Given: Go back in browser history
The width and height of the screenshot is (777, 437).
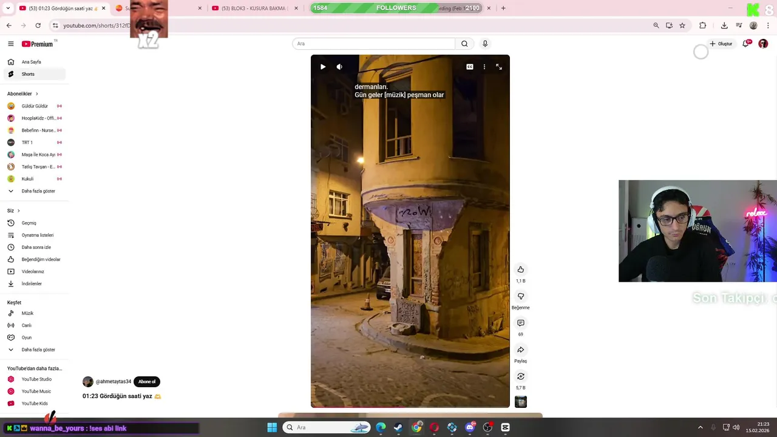Looking at the screenshot, I should coord(9,25).
